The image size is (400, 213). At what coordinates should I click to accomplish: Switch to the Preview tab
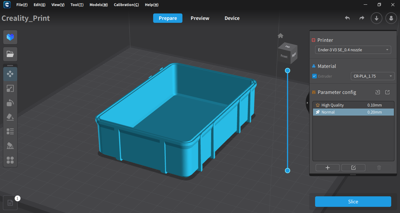pos(200,18)
